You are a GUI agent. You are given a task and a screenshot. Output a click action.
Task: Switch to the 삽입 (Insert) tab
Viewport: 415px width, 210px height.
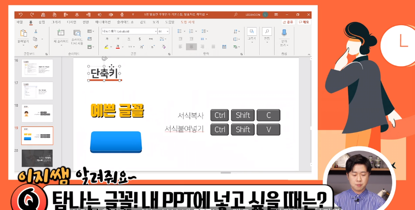[x=42, y=22]
